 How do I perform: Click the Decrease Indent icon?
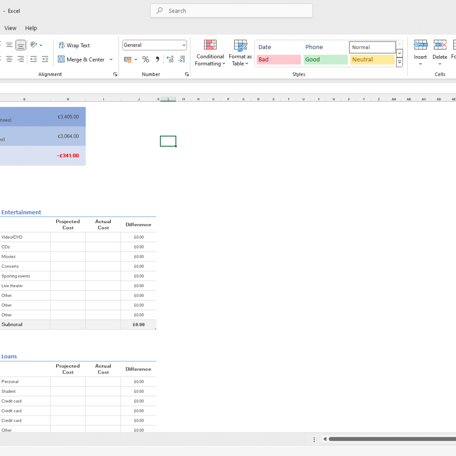(33, 59)
